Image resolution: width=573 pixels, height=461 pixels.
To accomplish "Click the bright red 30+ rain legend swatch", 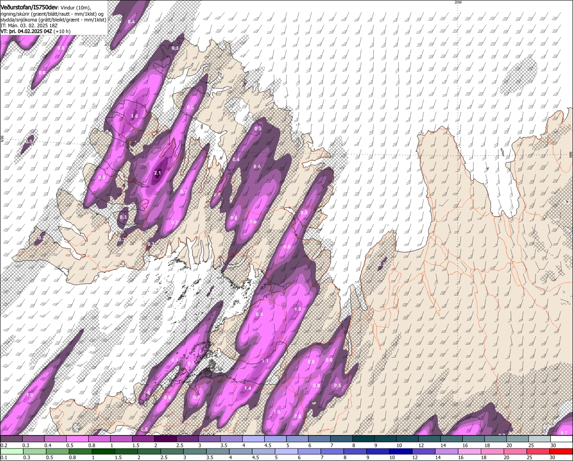I will click(562, 452).
